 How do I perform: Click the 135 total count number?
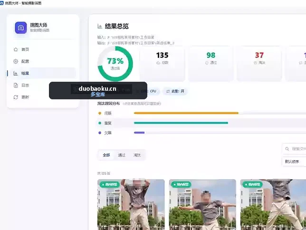162,55
